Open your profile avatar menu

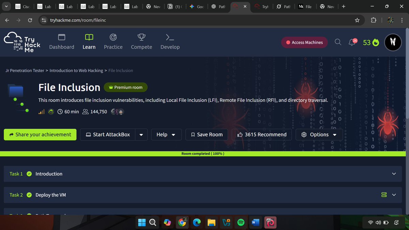(x=393, y=42)
